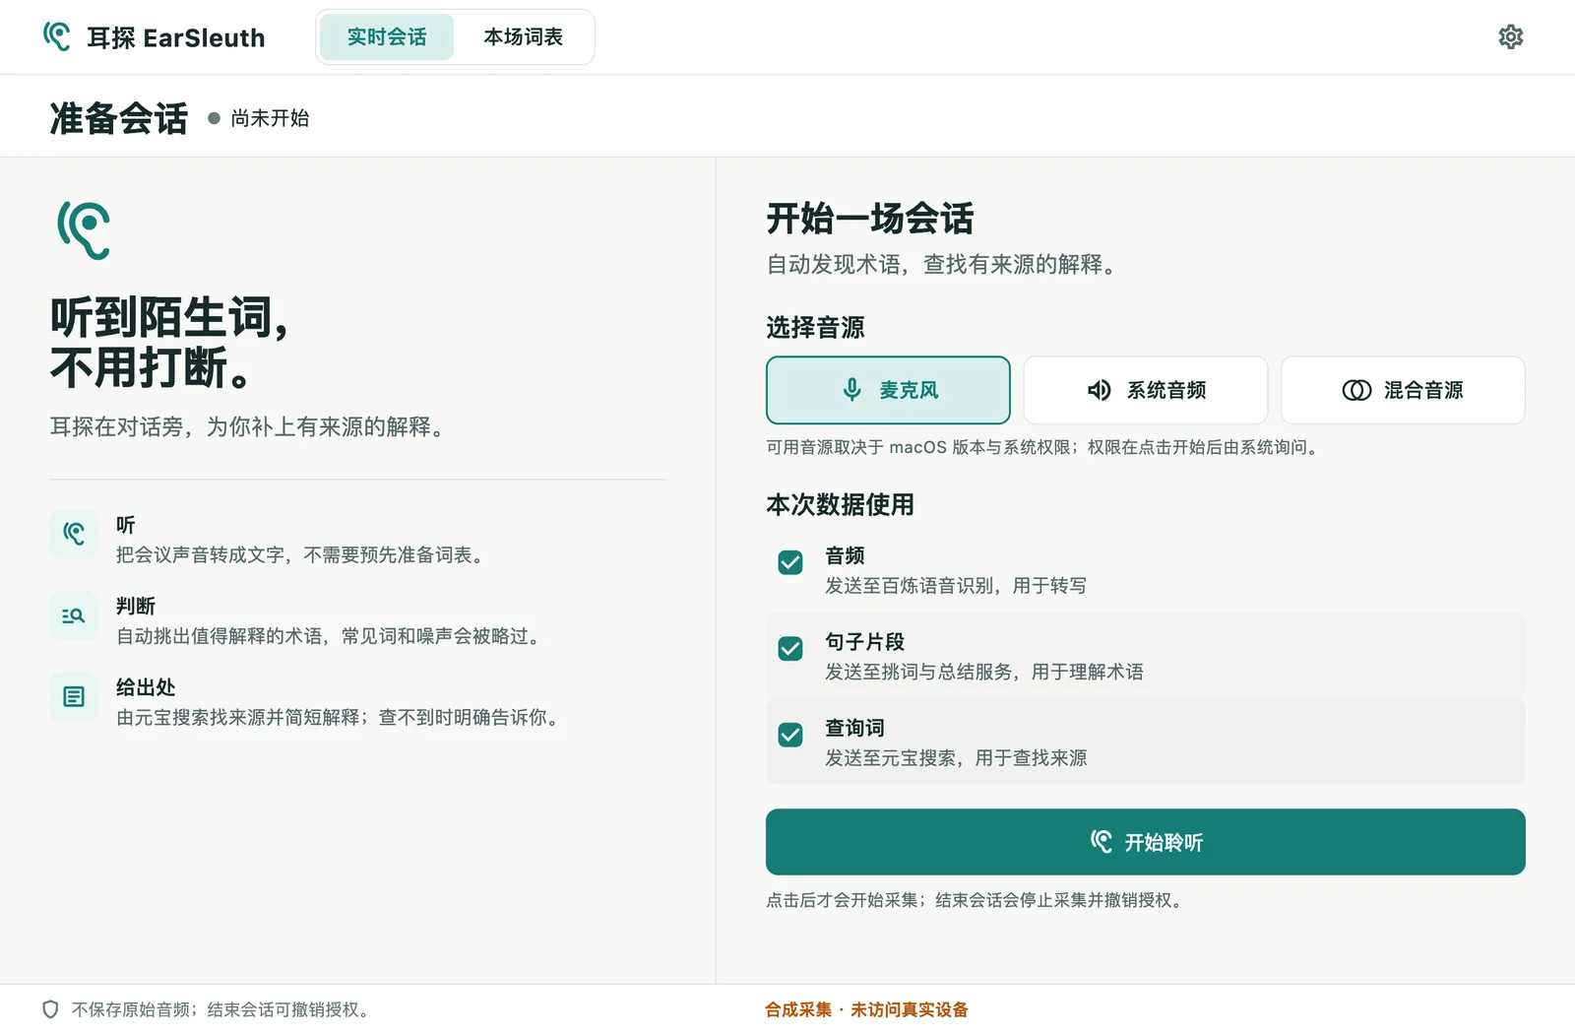
Task: Click the search-list icon beside 判断
Action: (74, 615)
